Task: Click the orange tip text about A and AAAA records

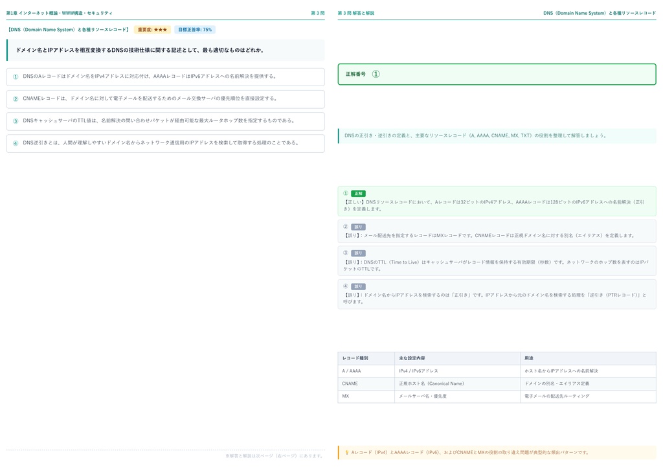Action: (x=470, y=453)
